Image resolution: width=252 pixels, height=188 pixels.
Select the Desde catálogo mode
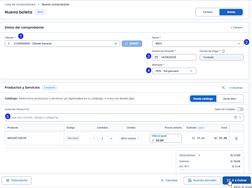203,99
